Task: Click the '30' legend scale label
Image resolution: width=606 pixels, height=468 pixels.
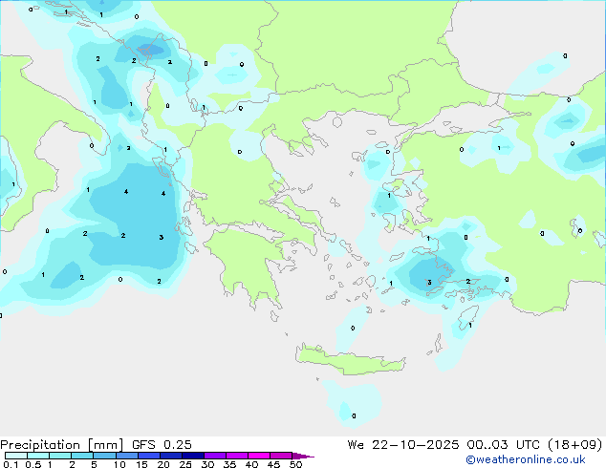Action: pos(207,464)
